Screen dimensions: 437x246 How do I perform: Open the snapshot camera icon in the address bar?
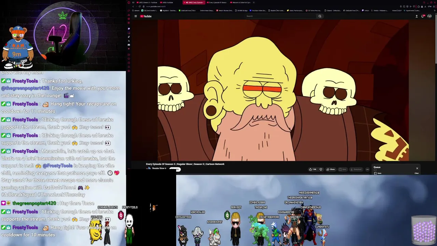pyautogui.click(x=404, y=6)
